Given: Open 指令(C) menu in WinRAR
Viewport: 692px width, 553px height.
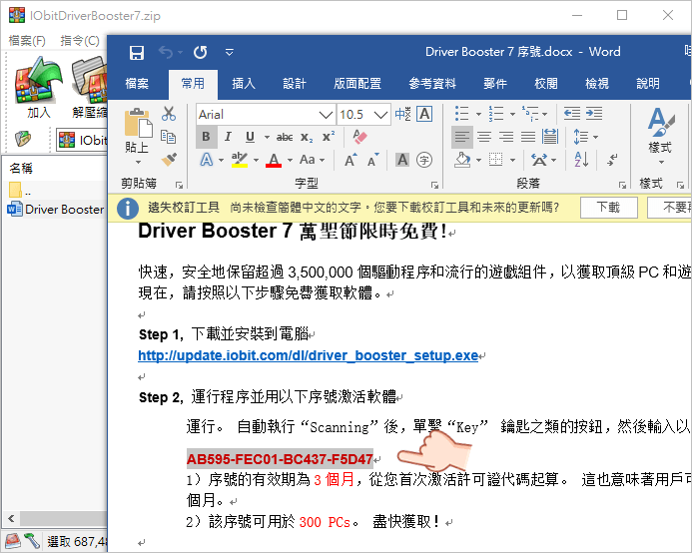Looking at the screenshot, I should click(x=80, y=41).
